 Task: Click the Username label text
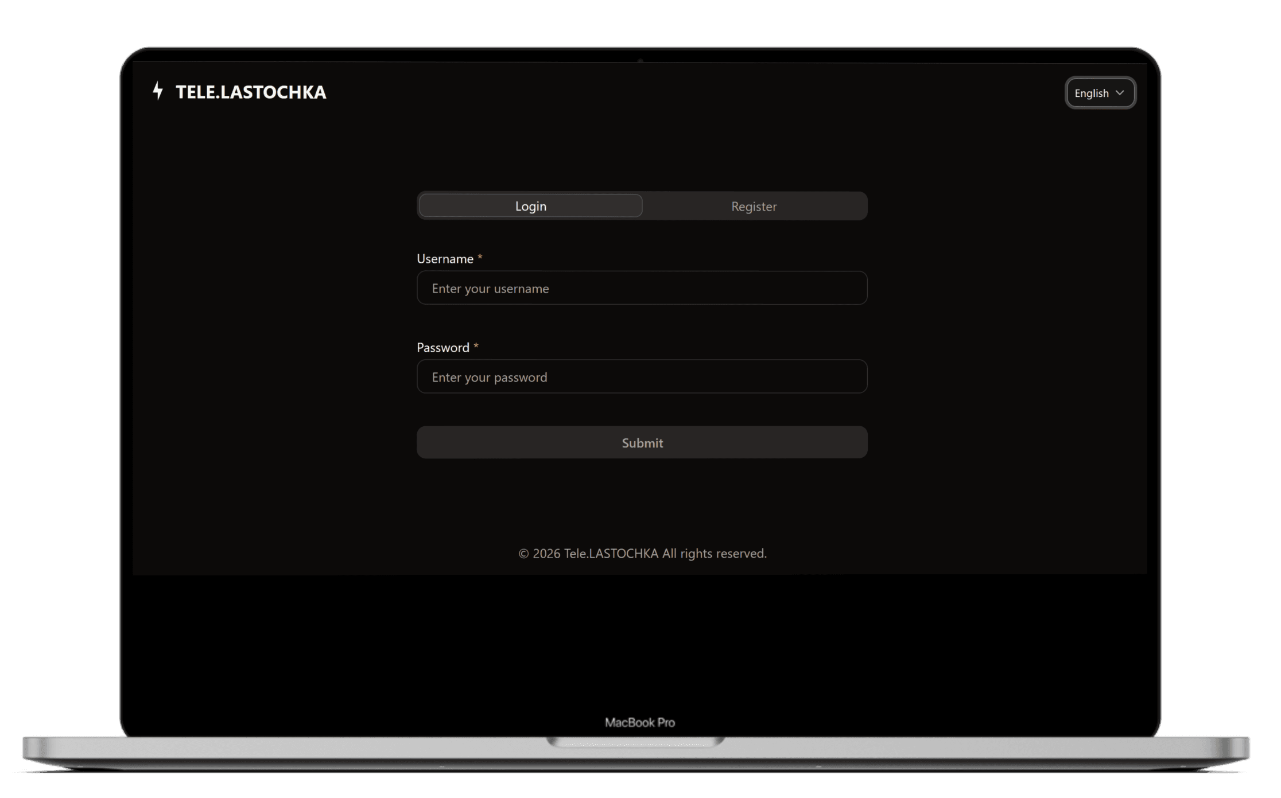[x=445, y=259]
